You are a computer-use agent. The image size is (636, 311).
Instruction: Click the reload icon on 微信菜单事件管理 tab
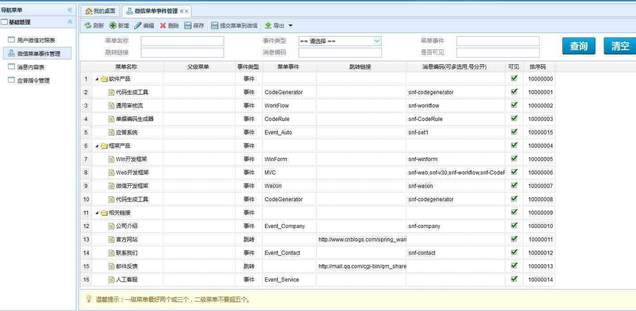click(181, 11)
